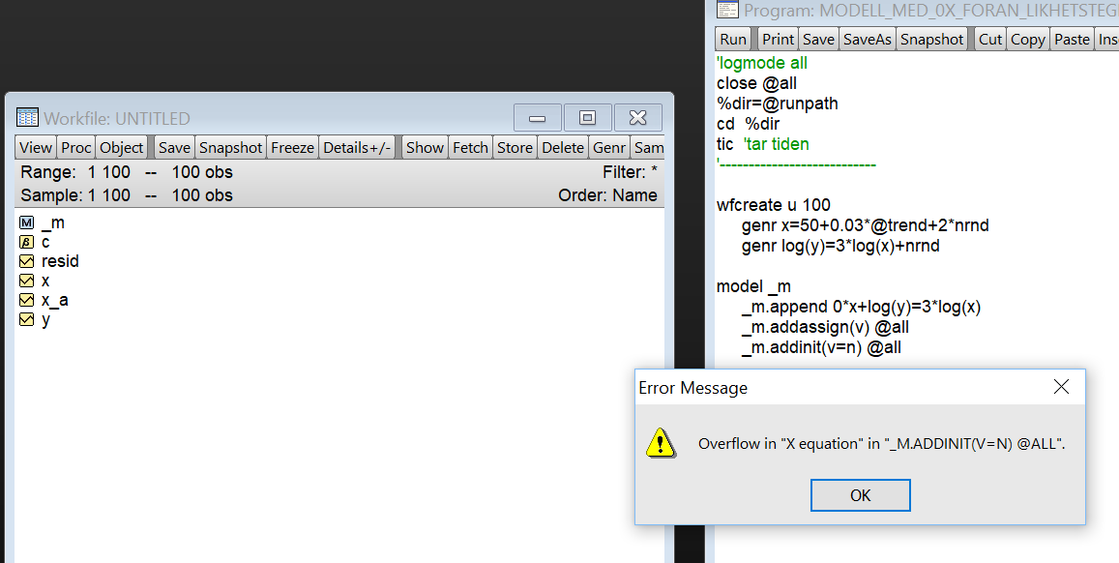Viewport: 1119px width, 563px height.
Task: Click the Genr button in Workfile
Action: tap(609, 147)
